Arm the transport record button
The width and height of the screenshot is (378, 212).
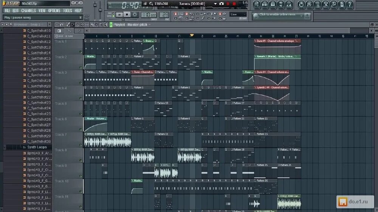135,15
